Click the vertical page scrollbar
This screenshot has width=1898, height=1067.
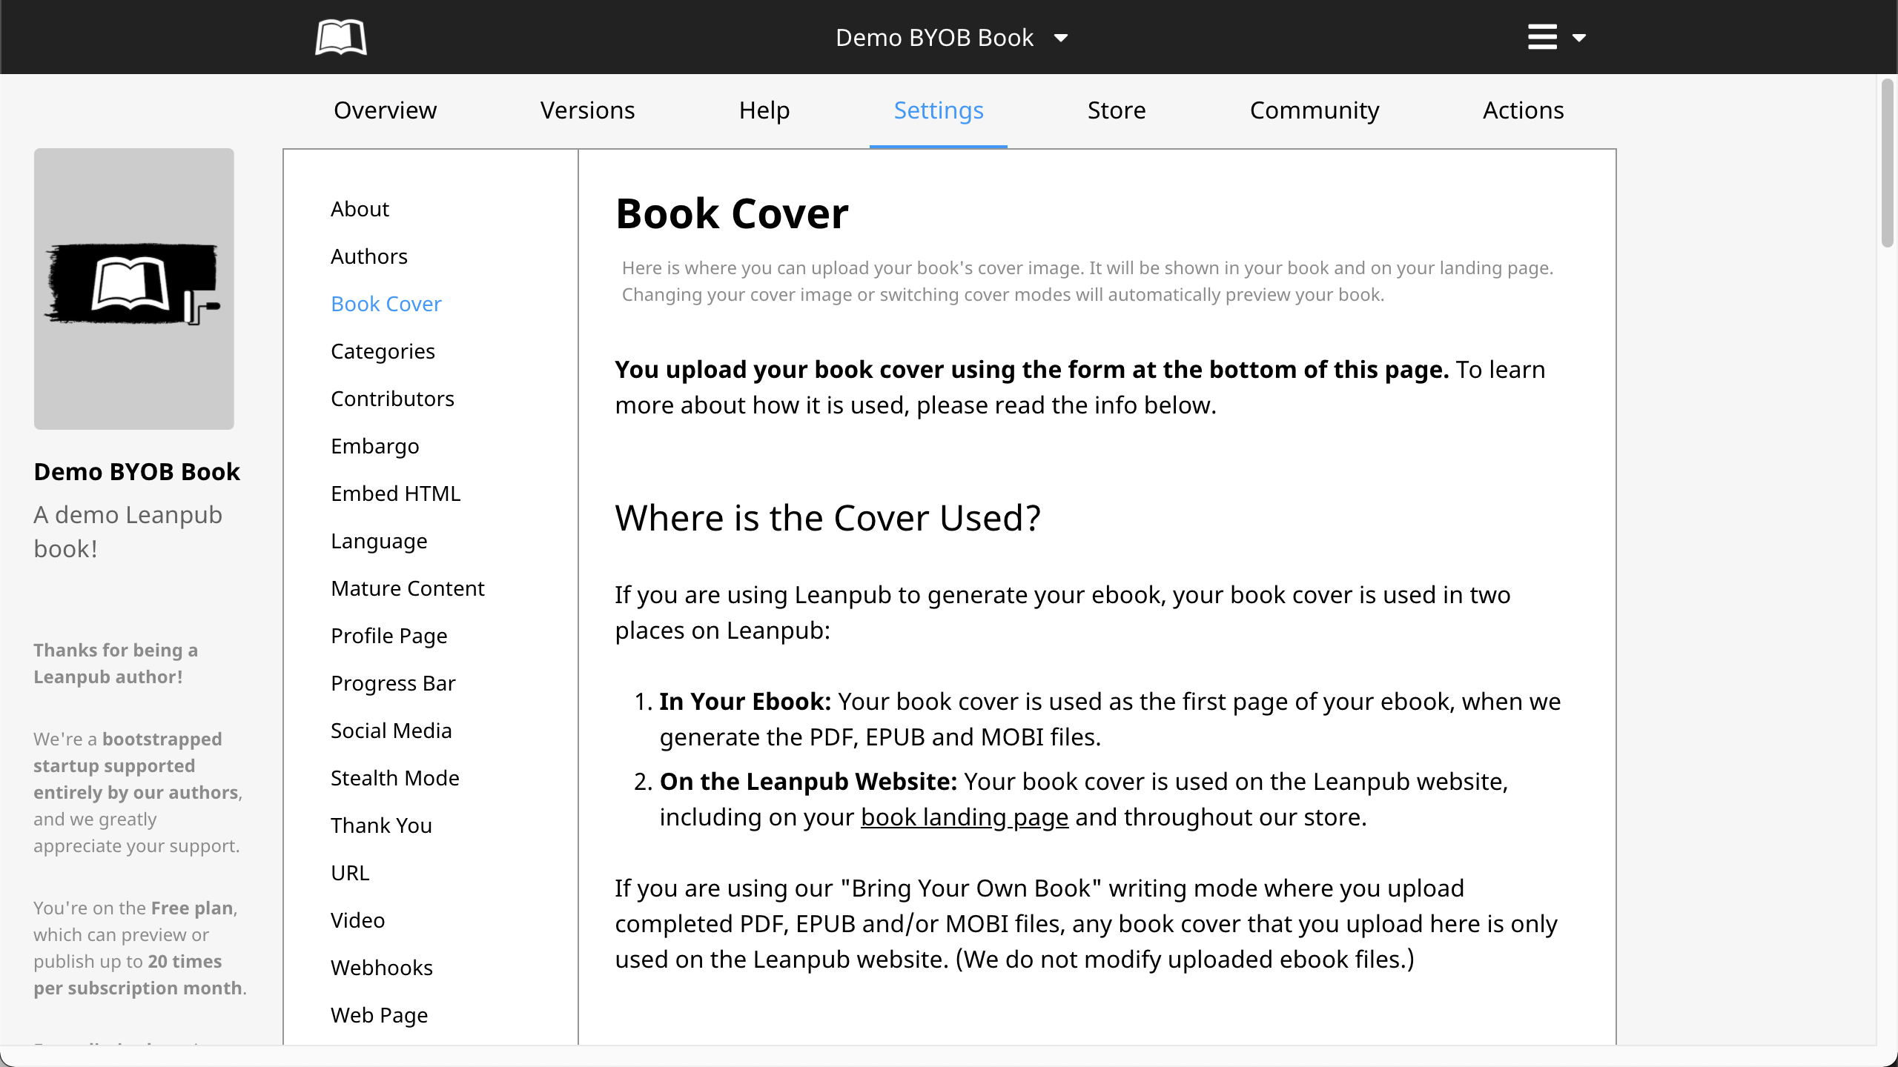click(x=1887, y=163)
